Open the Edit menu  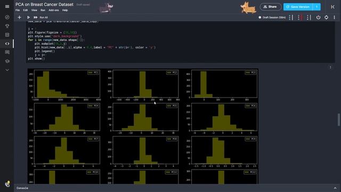[26, 10]
